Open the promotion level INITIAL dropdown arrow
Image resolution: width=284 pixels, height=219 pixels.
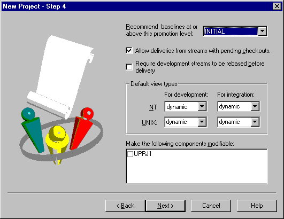[262, 32]
